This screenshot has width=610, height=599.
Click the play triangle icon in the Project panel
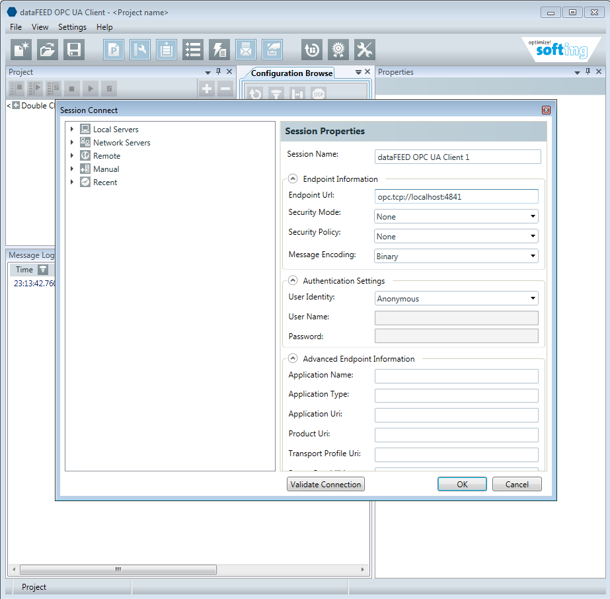coord(91,89)
